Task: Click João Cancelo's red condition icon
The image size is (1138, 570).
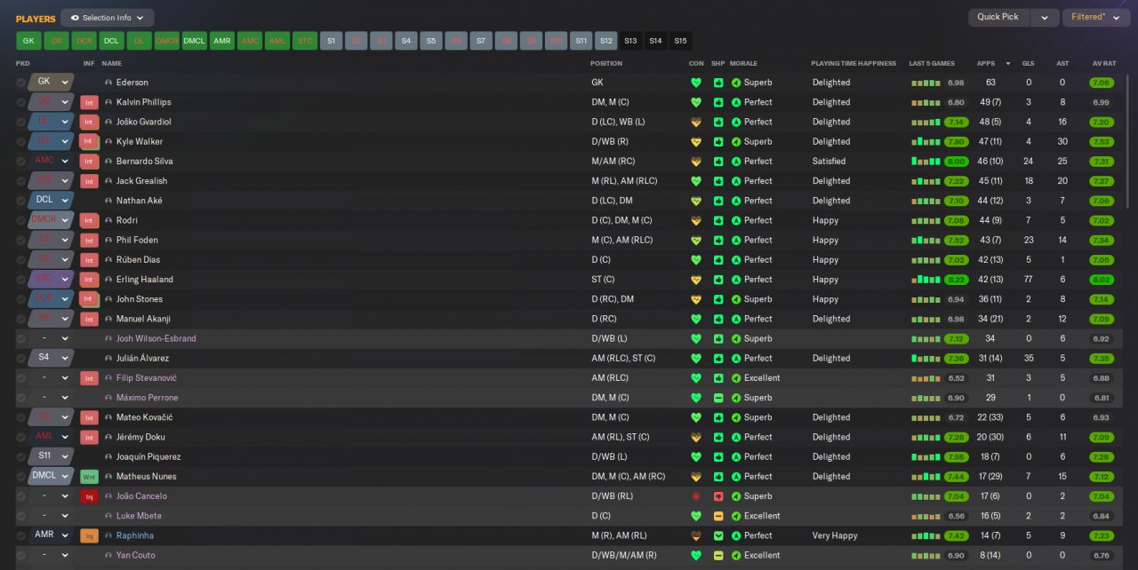Action: pos(696,496)
